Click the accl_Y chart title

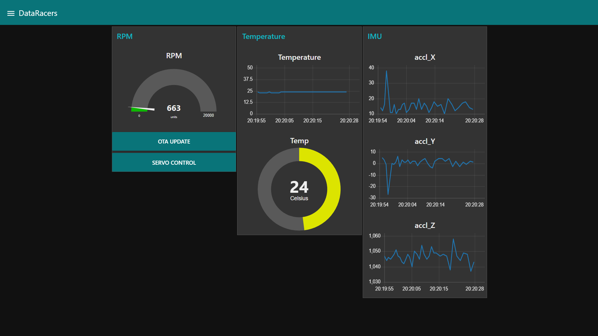[x=425, y=141]
